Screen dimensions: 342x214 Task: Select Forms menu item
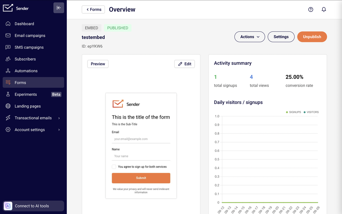click(x=33, y=83)
